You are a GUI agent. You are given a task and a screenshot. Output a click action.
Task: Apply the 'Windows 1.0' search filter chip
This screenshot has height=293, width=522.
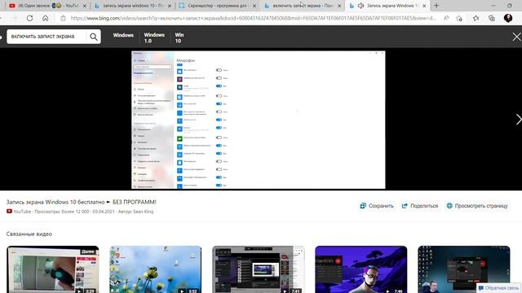pos(154,38)
